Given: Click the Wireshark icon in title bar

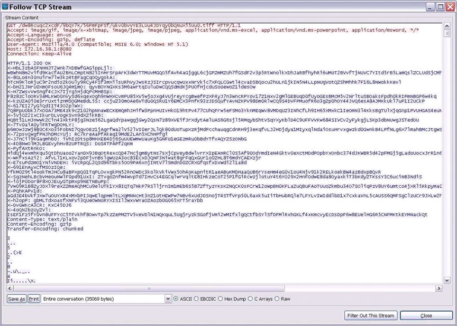Looking at the screenshot, I should tap(5, 7).
